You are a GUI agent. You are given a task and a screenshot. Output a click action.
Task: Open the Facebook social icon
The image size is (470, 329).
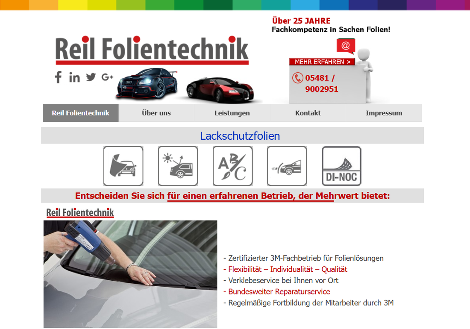[58, 77]
